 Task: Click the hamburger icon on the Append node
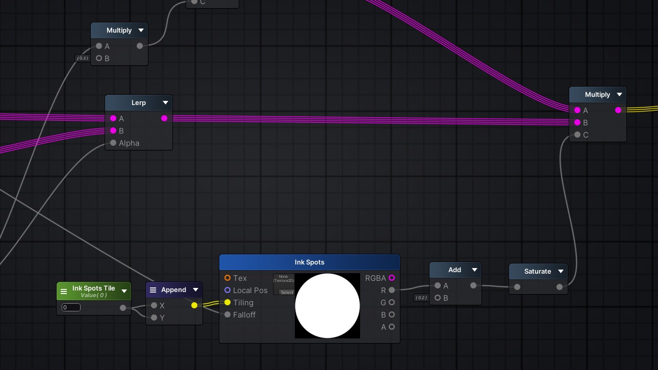[153, 290]
